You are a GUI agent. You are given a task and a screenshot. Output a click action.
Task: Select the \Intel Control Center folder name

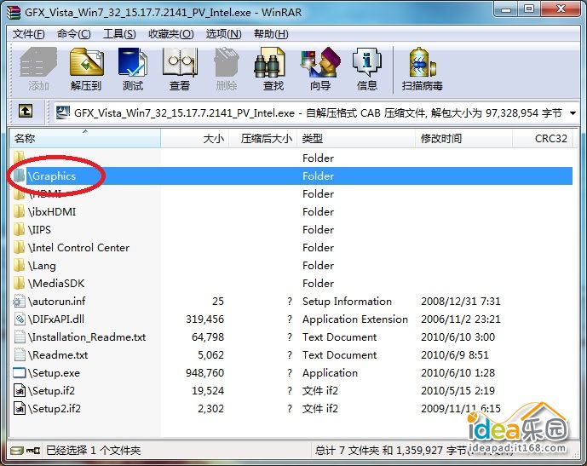click(78, 247)
